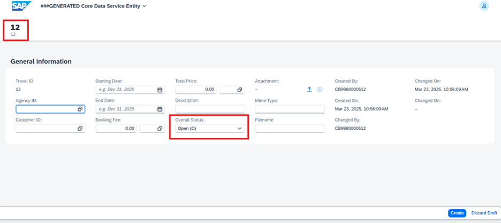Click the Booking Fee amount field
This screenshot has width=501, height=223.
(116, 129)
